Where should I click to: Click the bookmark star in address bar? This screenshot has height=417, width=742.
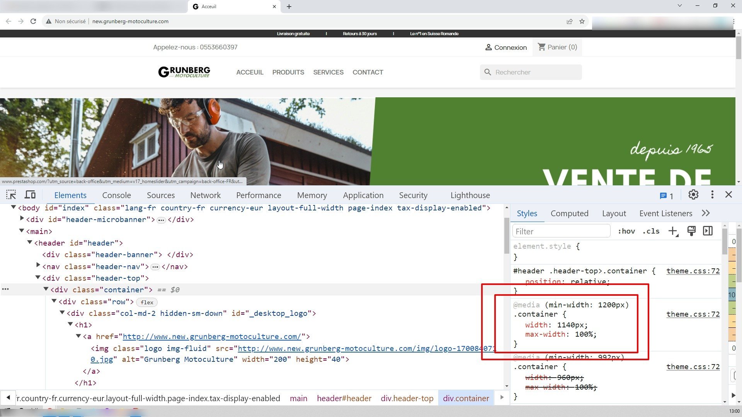tap(582, 21)
